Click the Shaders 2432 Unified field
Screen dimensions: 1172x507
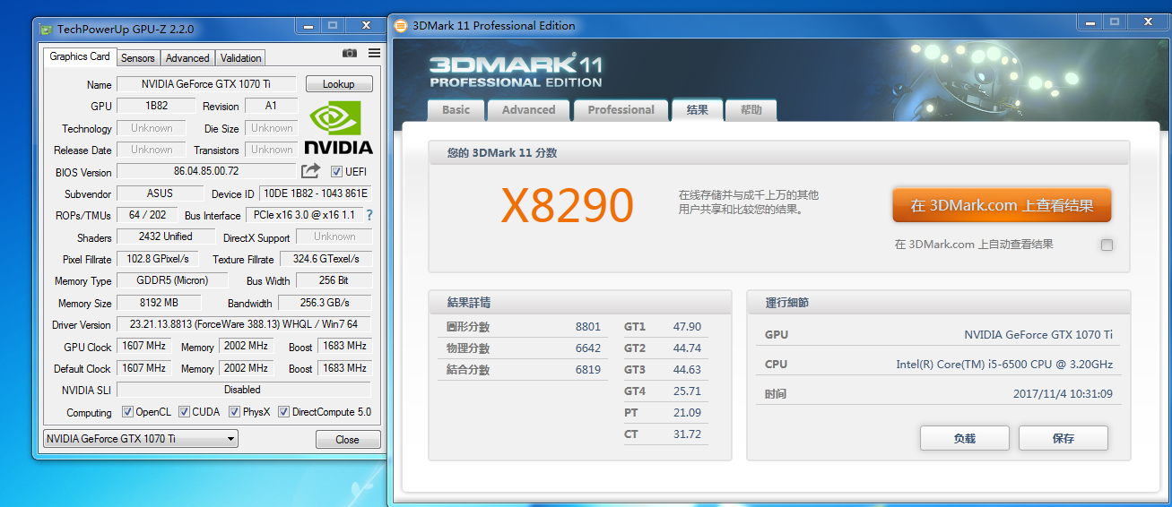pos(166,236)
